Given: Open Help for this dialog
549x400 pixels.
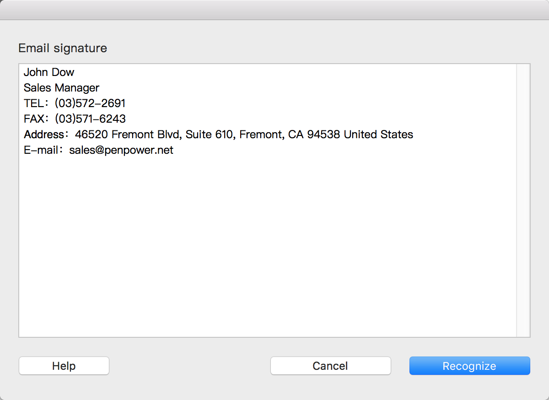Looking at the screenshot, I should (x=64, y=366).
